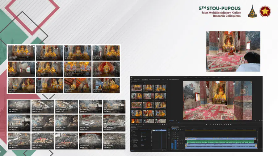Viewport: 278px width, 156px height.
Task: Select 'Joint Multidisciplinary Online Research Colloquium' subtitle
Action: click(x=221, y=14)
